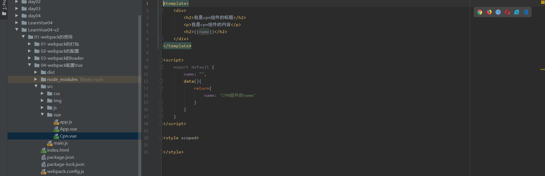The height and width of the screenshot is (176, 545).
Task: Click the app.js file icon
Action: (56, 122)
